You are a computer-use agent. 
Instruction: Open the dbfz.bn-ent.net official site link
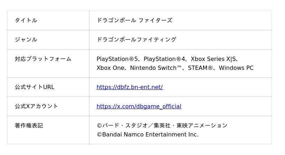pos(129,87)
